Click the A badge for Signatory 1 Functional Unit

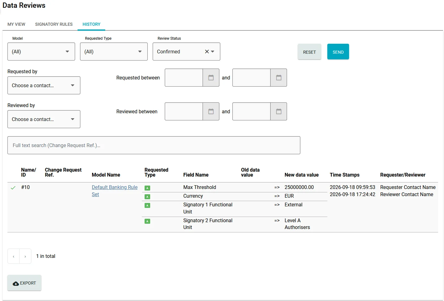(147, 205)
